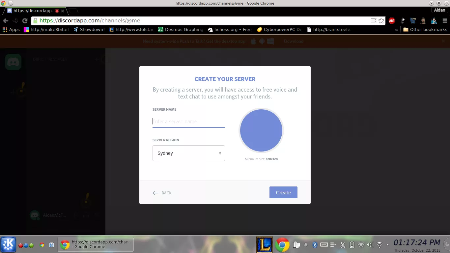
Task: Open the Apps bookmarks shortcut
Action: coord(11,29)
